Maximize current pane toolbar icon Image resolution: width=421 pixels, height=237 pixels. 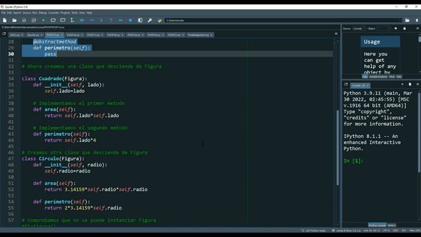tap(140, 20)
